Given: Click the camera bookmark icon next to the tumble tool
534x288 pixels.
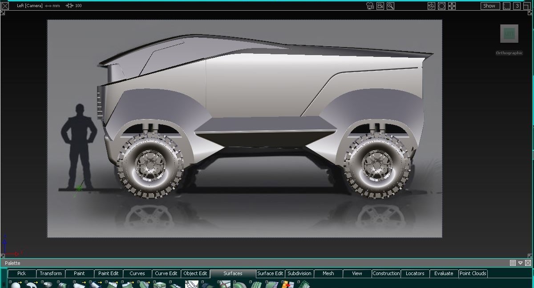Looking at the screenshot, I should pos(380,6).
